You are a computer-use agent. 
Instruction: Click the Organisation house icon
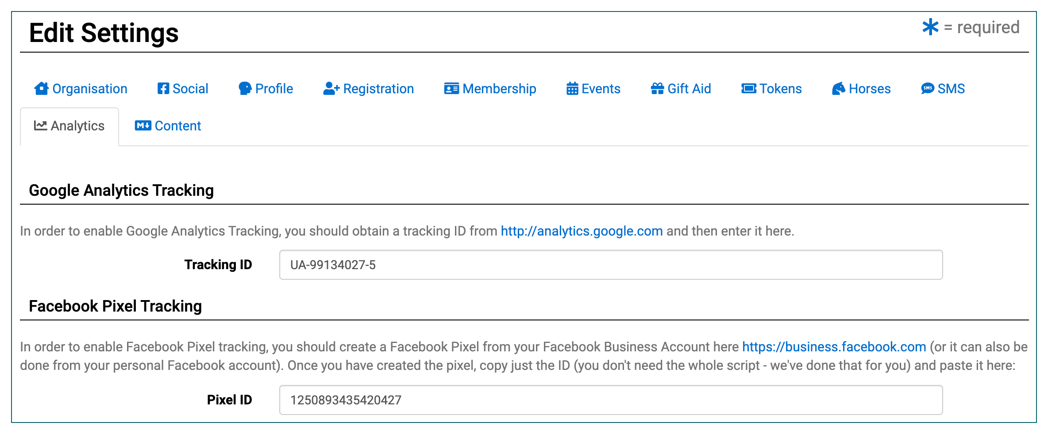tap(42, 88)
